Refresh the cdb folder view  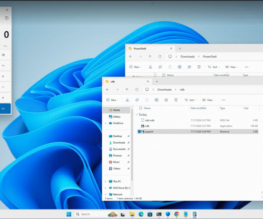tap(136, 90)
